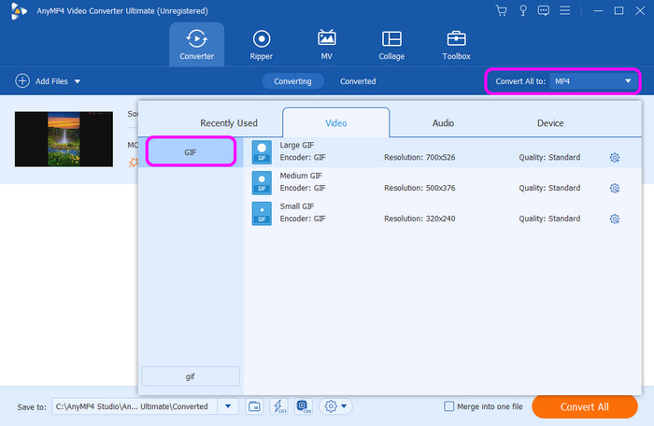Enable Merge into one file checkbox
The height and width of the screenshot is (426, 654).
(448, 406)
